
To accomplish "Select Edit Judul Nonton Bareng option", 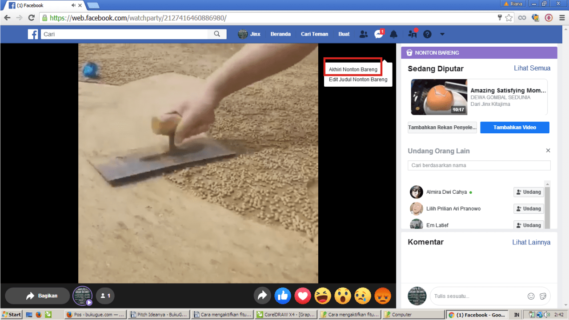I will [x=358, y=80].
